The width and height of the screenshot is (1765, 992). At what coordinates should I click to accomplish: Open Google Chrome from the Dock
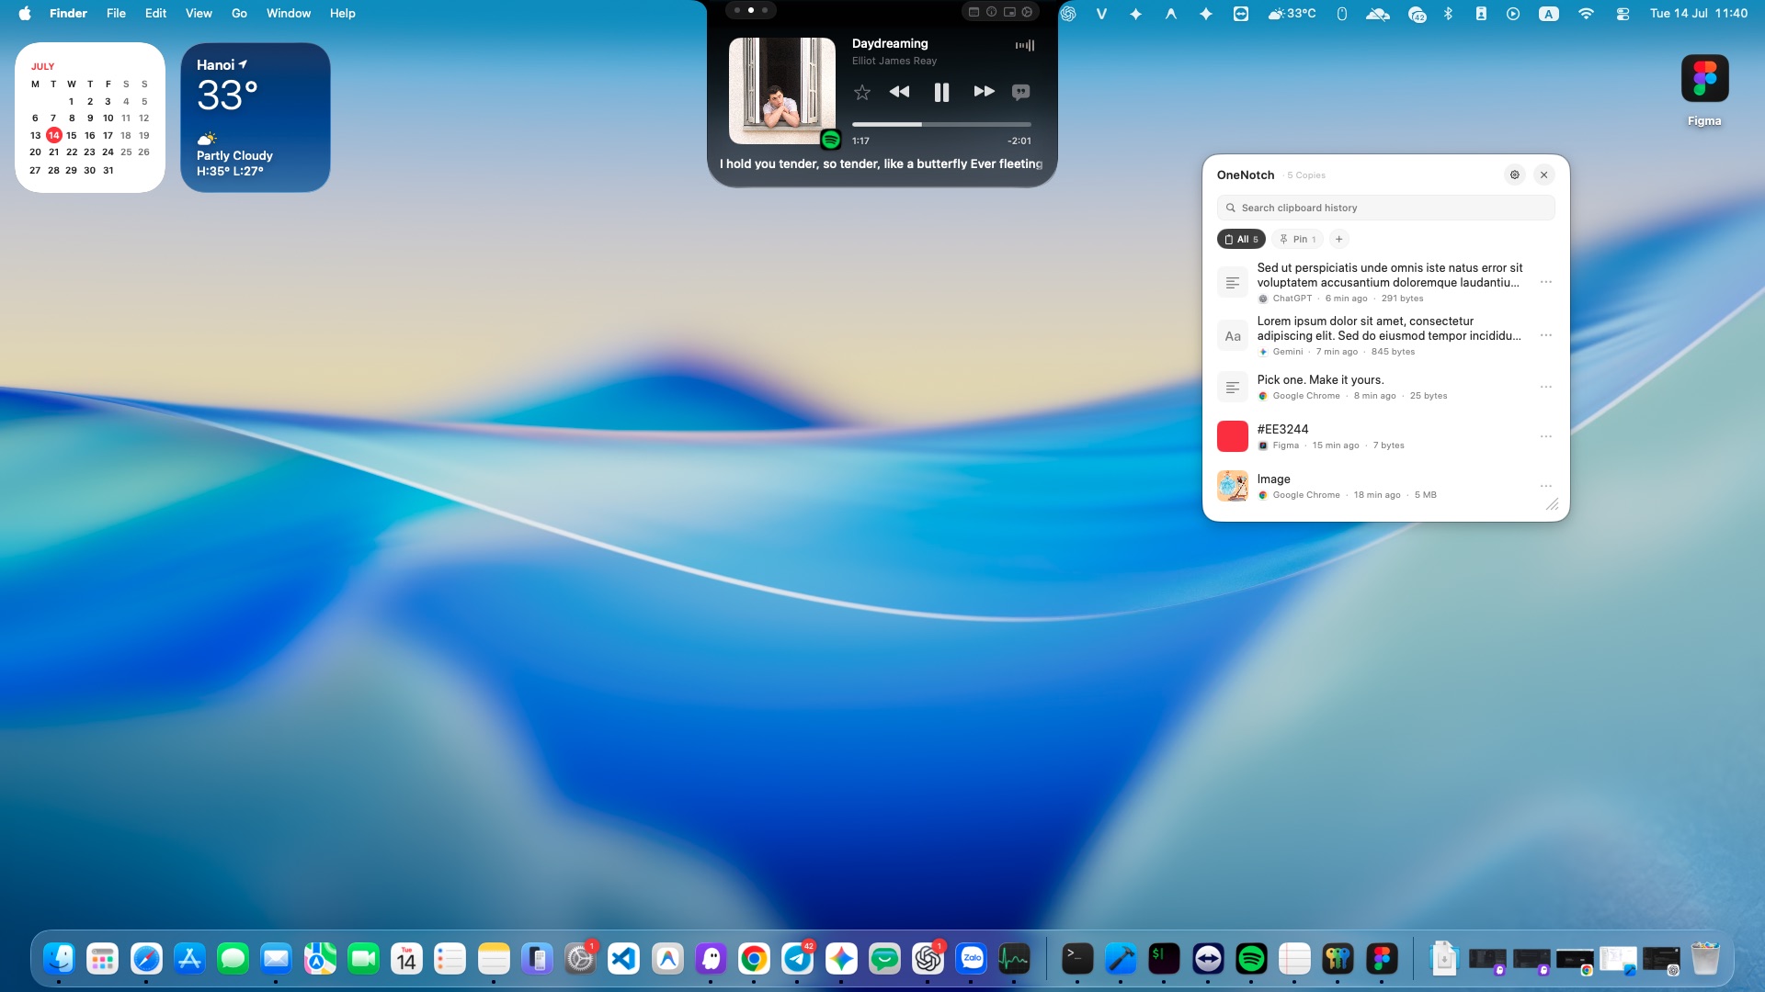(x=754, y=959)
